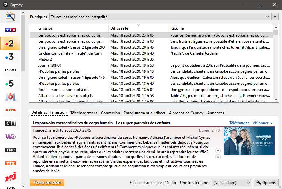
Task: Select the NRJ12 channel logo
Action: coord(10,177)
